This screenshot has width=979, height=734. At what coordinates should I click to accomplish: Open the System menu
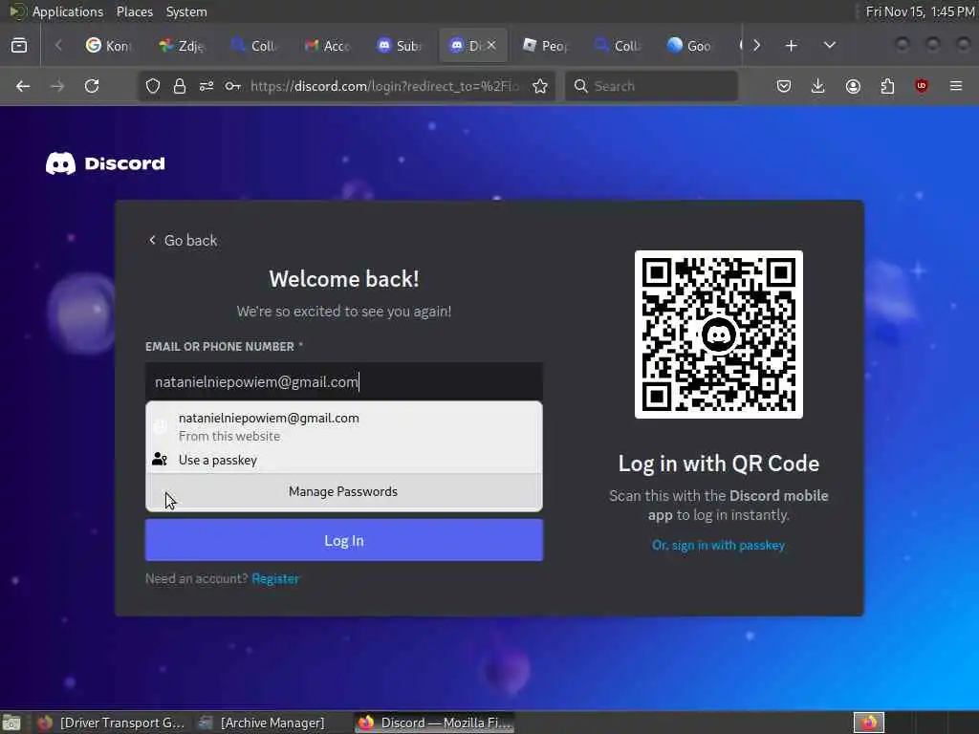186,11
